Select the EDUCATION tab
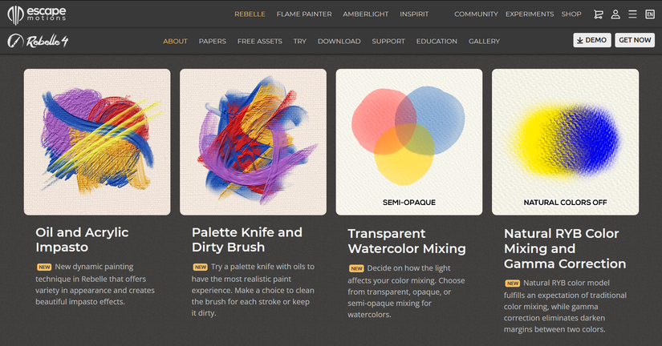The height and width of the screenshot is (346, 662). pos(437,42)
